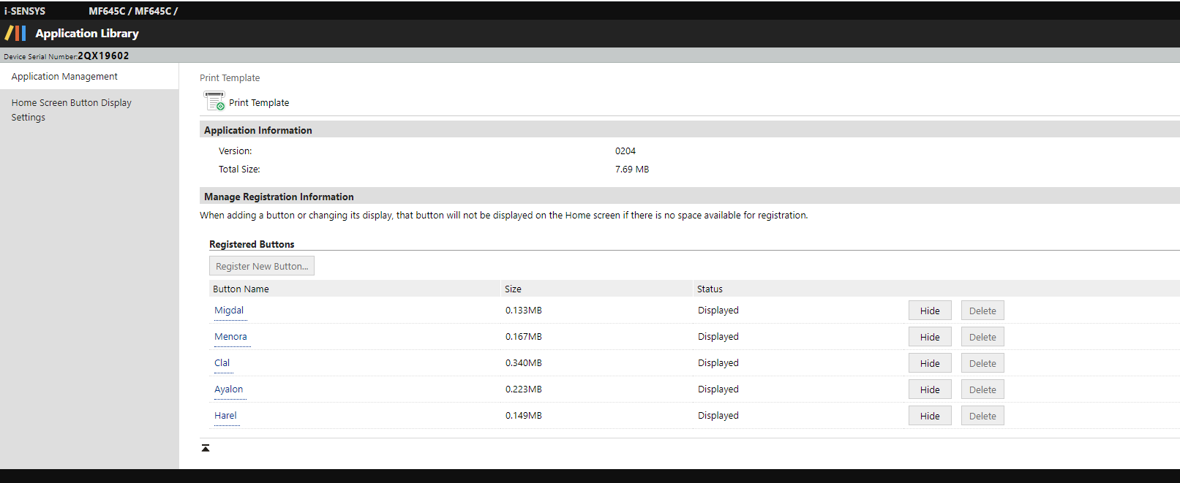Open the Ayalon button link

click(228, 389)
